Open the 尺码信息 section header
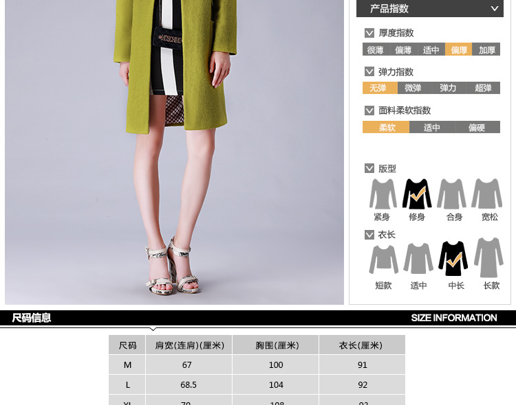This screenshot has width=516, height=405. pos(32,318)
